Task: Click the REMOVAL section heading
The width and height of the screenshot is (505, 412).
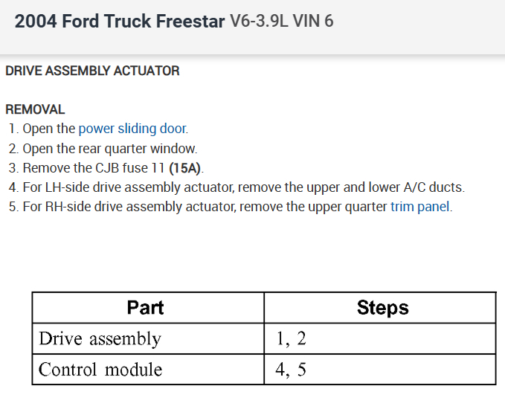Action: click(x=35, y=109)
